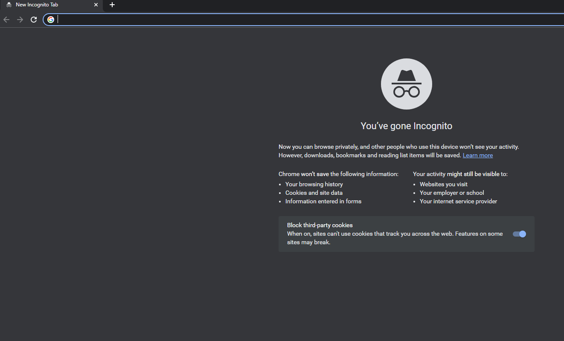Open the Learn more link
Image resolution: width=564 pixels, height=341 pixels.
[x=477, y=155]
